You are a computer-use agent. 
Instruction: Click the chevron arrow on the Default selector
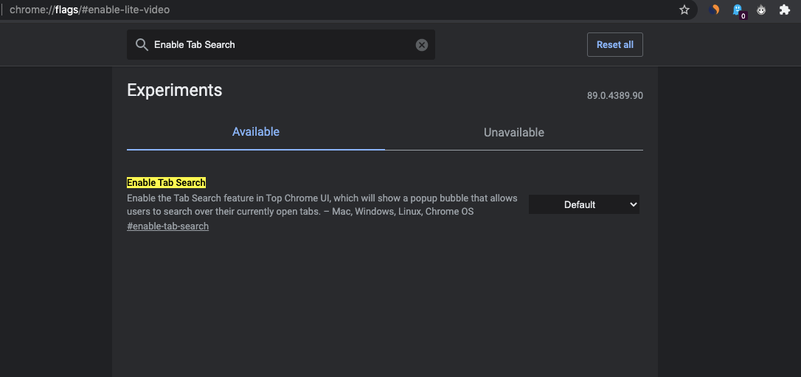[633, 204]
